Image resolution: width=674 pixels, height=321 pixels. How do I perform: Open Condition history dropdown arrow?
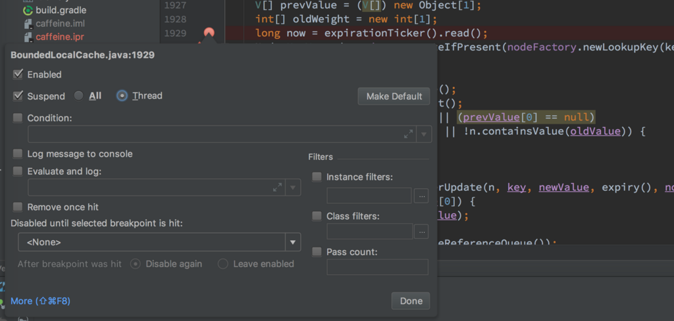(x=424, y=134)
